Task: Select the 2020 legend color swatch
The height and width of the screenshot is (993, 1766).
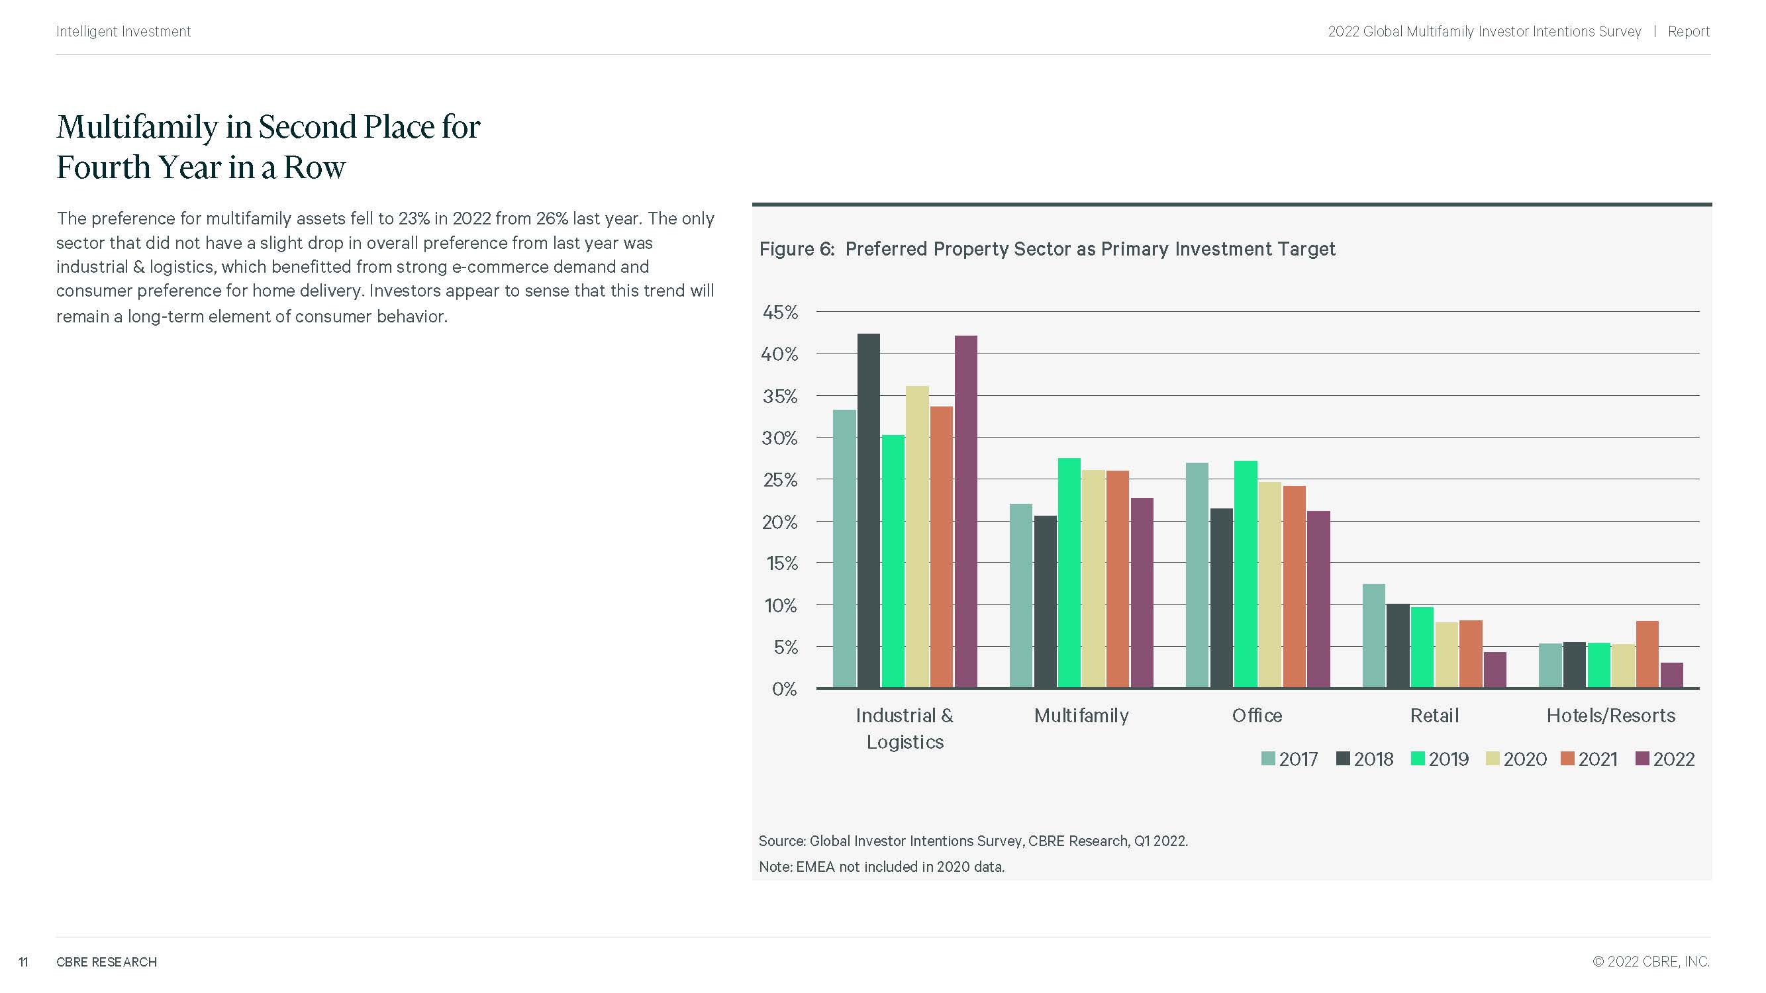Action: [x=1493, y=759]
